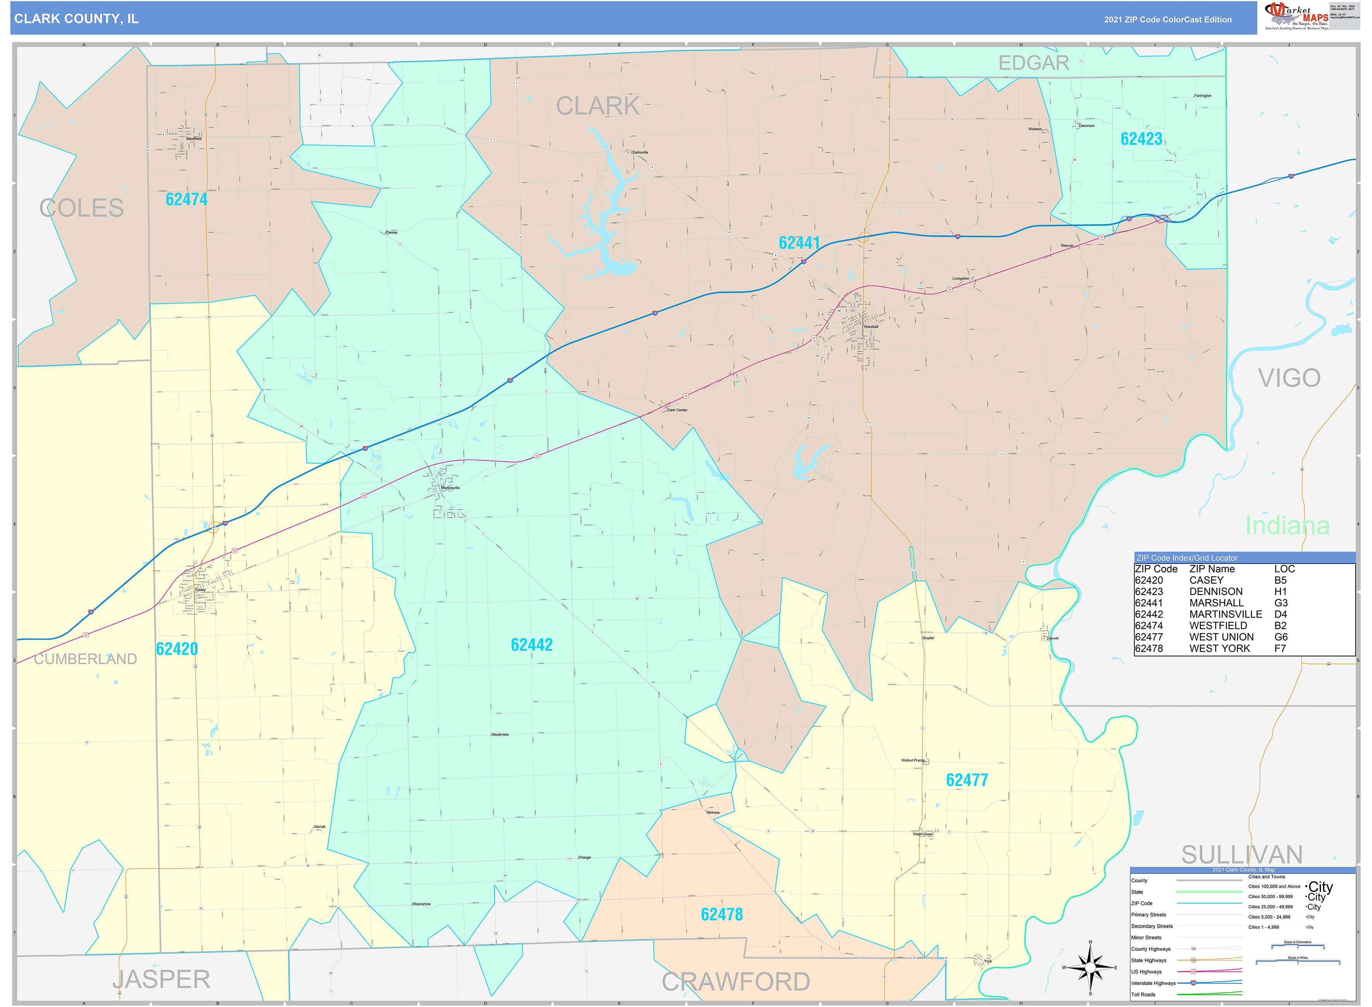Click the CLARK COUNTY, IL title text
The image size is (1372, 1007).
(x=76, y=19)
